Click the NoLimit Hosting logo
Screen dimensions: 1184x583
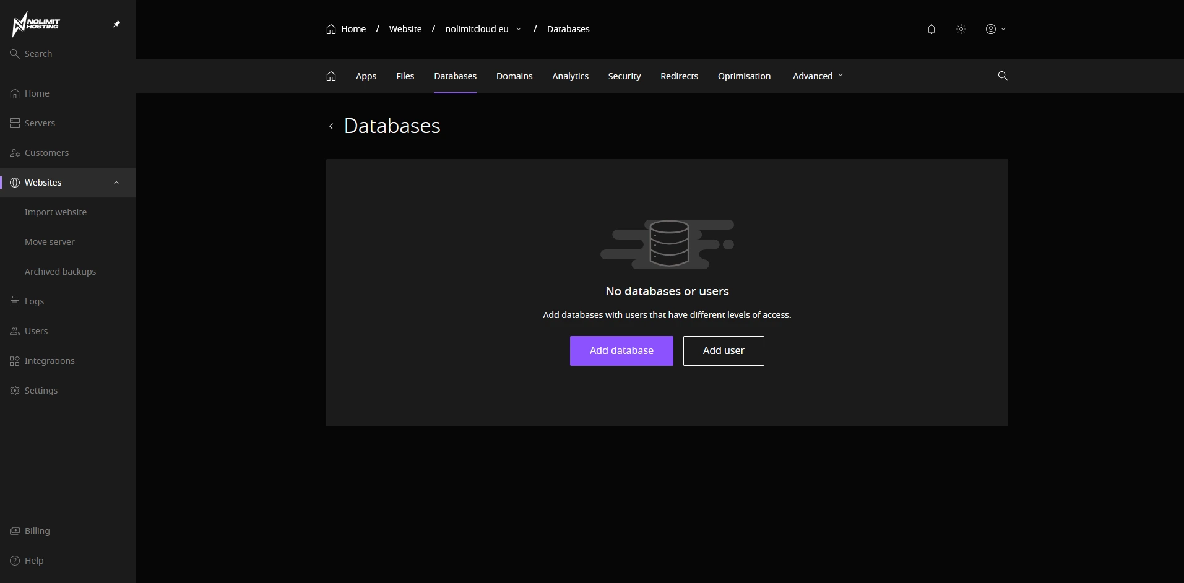point(36,24)
